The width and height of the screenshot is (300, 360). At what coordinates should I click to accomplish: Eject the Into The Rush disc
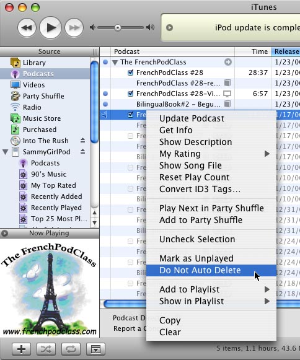point(82,140)
